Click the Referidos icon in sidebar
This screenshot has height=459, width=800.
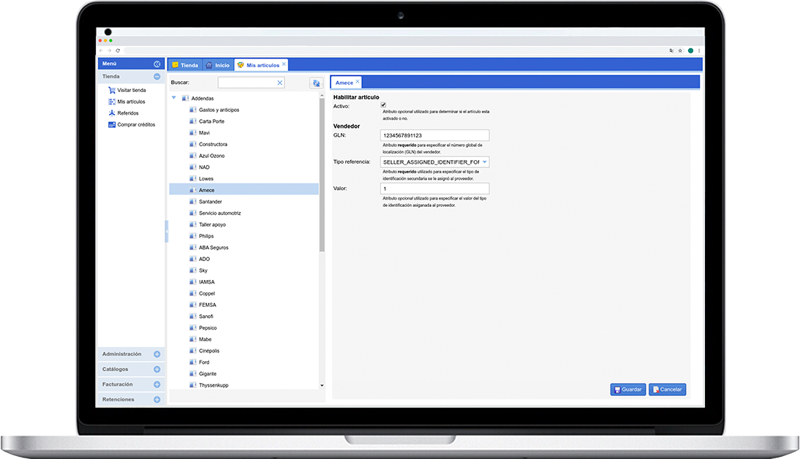(112, 113)
